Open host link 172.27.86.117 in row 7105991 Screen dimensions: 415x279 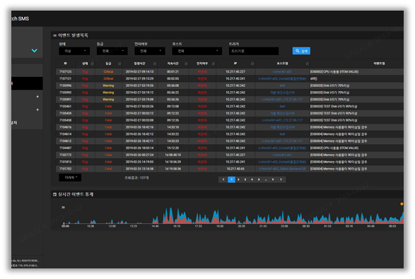282,100
